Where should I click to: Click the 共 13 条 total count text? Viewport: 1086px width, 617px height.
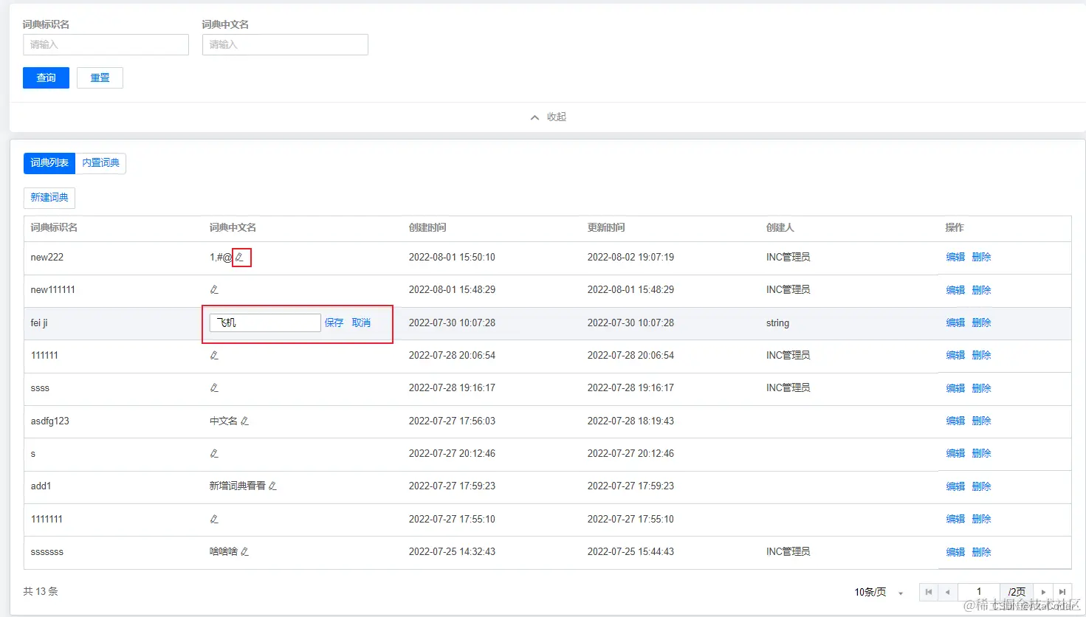tap(41, 592)
